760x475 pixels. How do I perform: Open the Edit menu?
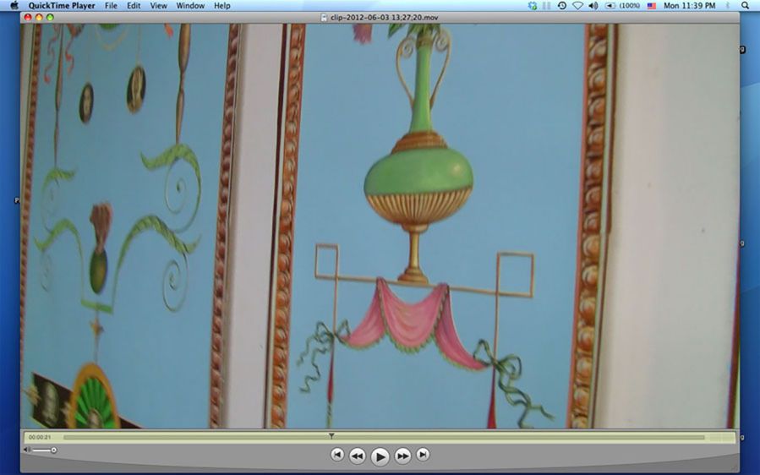click(x=134, y=6)
